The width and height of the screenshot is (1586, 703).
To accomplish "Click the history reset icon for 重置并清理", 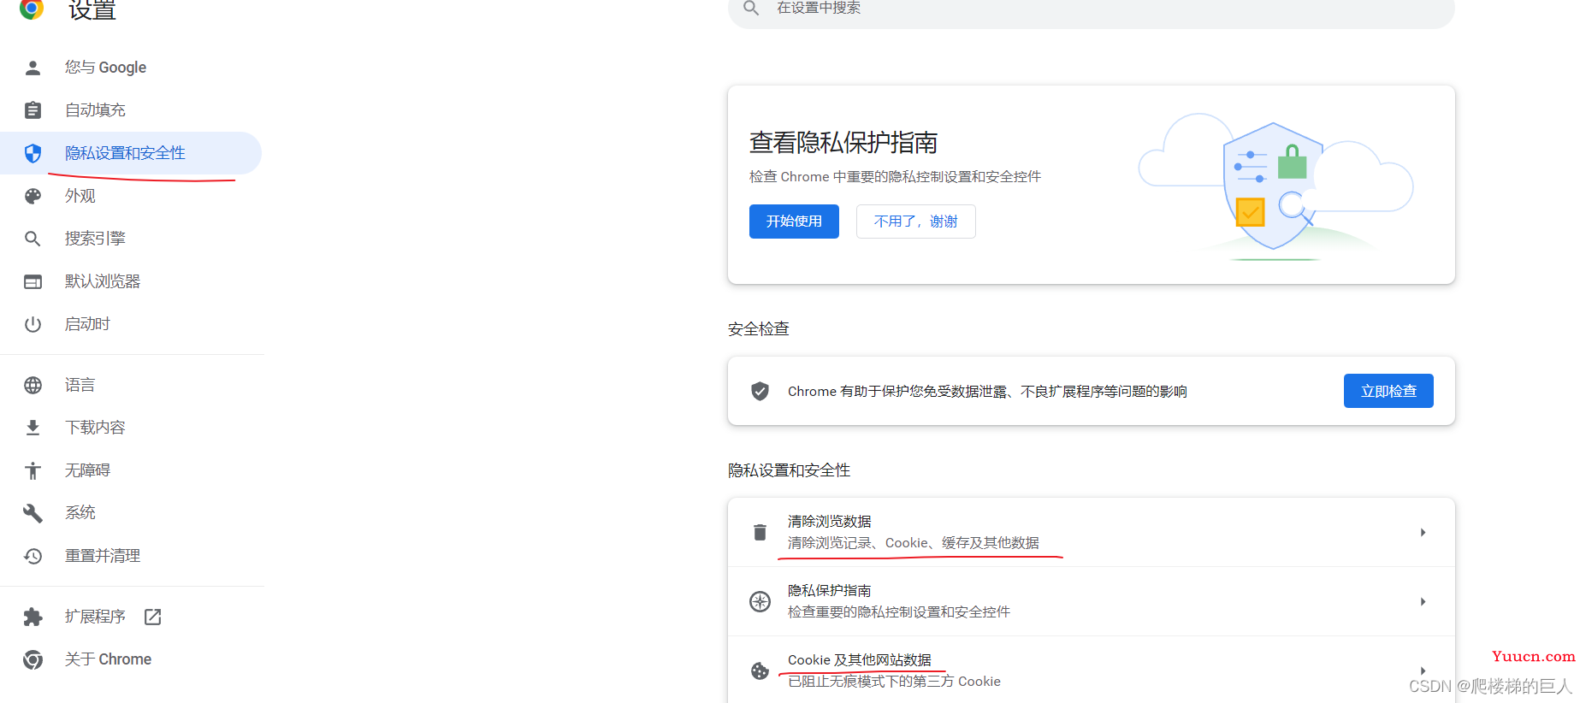I will 33,556.
